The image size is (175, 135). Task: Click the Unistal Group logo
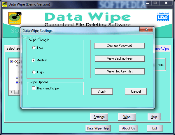163,17
